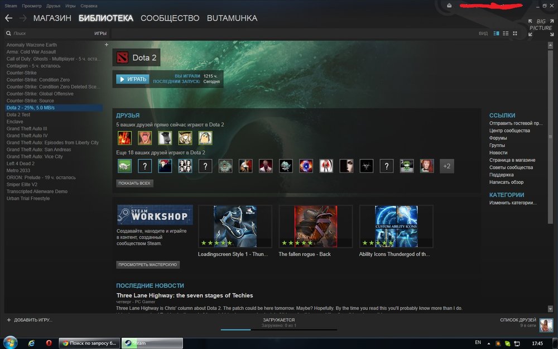Click the Dota 2 game logo icon

[x=122, y=58]
